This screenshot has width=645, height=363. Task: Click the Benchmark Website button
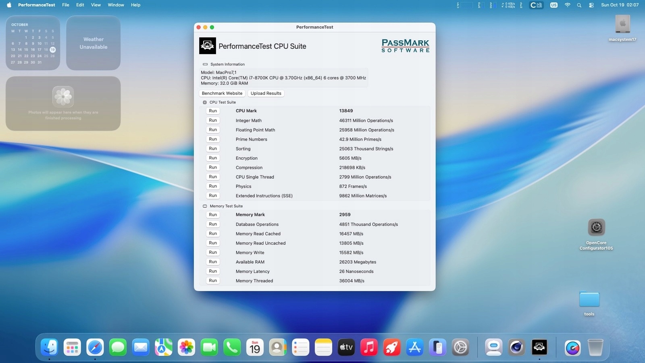(222, 93)
